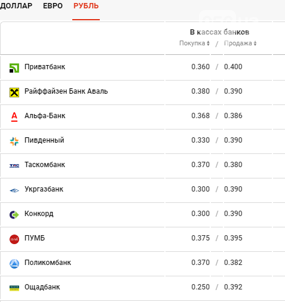Click the red ПУМБ logo icon
The width and height of the screenshot is (285, 302).
point(14,239)
